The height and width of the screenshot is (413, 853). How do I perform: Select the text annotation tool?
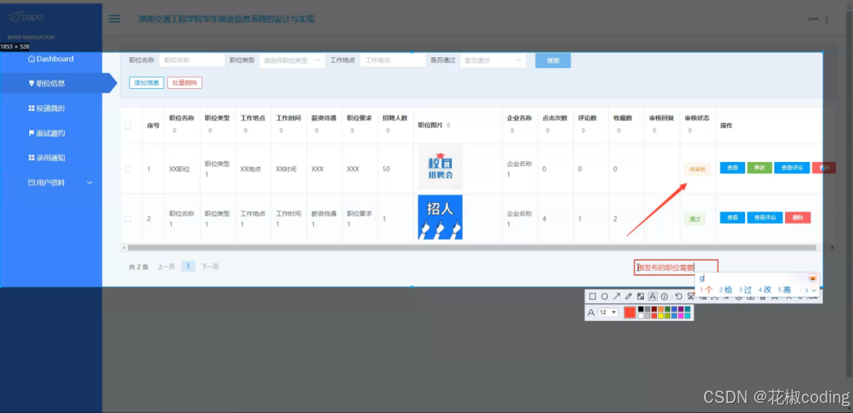652,296
